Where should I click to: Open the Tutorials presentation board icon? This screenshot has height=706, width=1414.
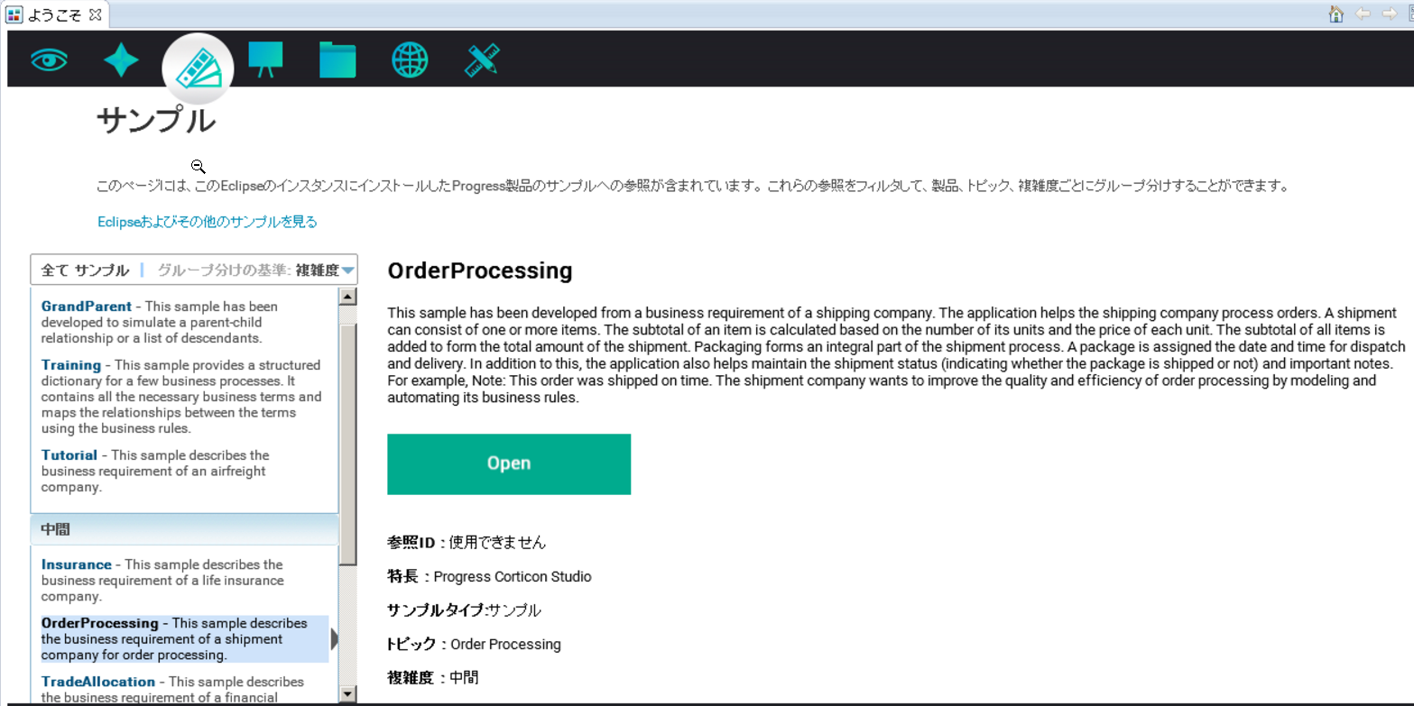point(265,60)
